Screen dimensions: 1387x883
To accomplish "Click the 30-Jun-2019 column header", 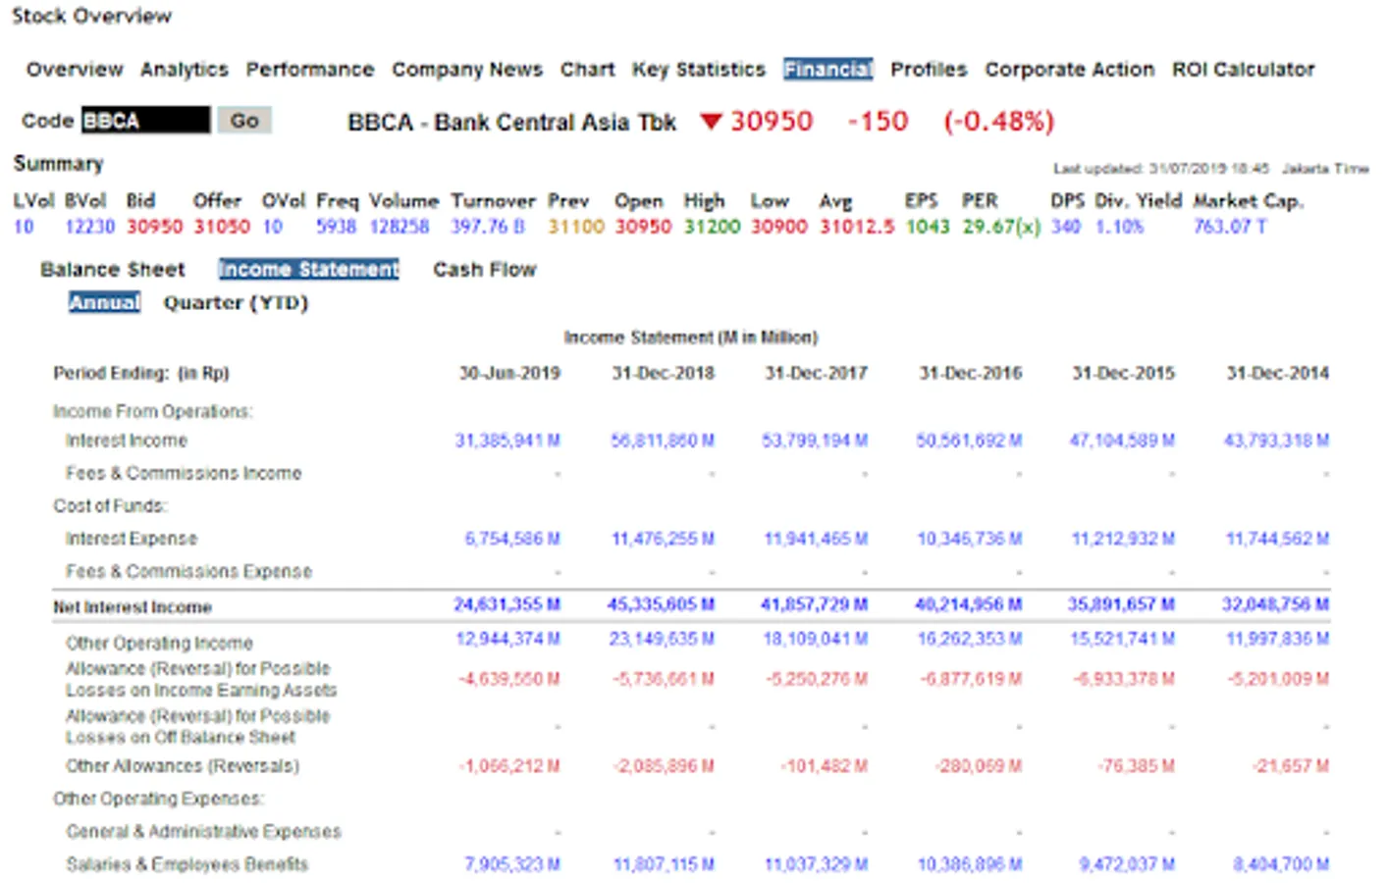I will pos(509,374).
